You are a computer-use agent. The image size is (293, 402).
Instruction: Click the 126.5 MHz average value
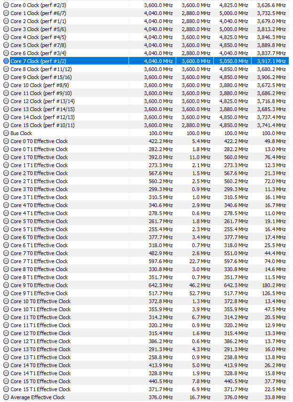[x=274, y=293]
